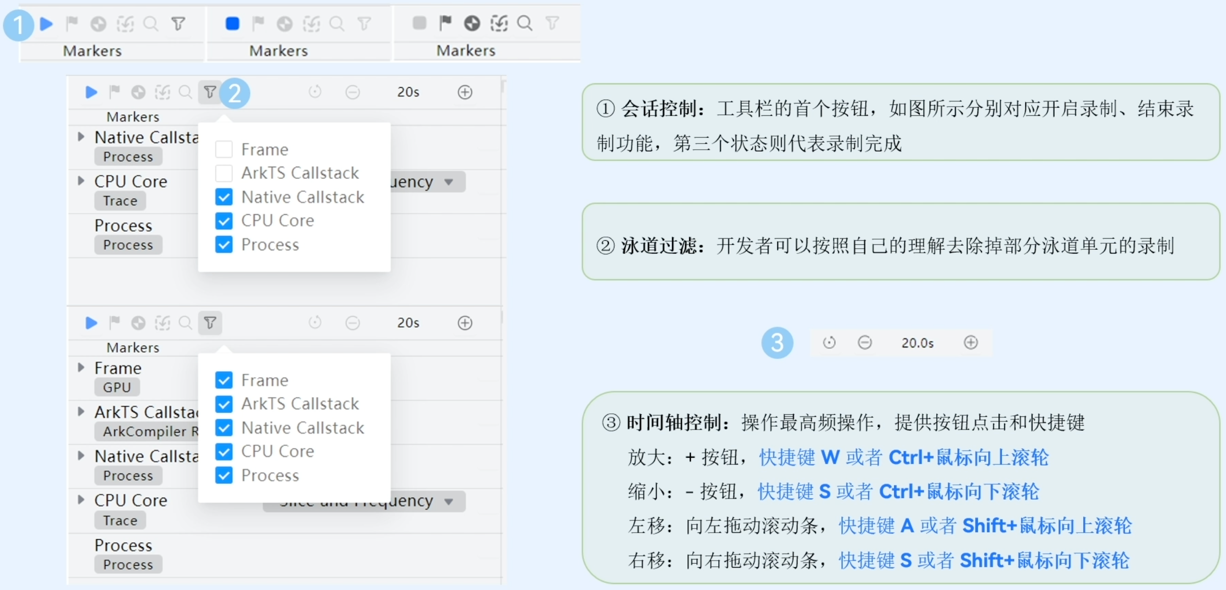1226x590 pixels.
Task: Expand the ArkTS Callstack lane row
Action: click(x=81, y=412)
